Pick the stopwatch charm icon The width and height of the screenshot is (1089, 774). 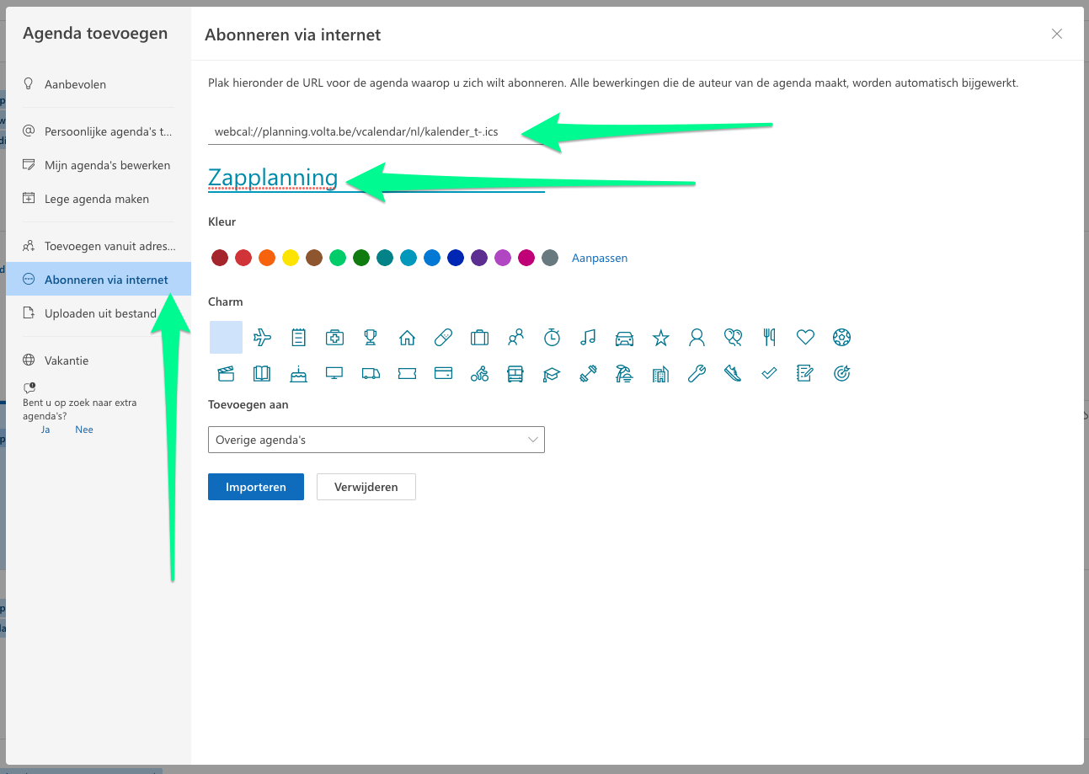552,338
